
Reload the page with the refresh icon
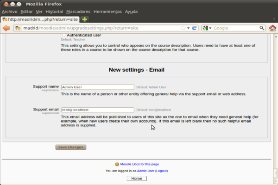pos(195,28)
